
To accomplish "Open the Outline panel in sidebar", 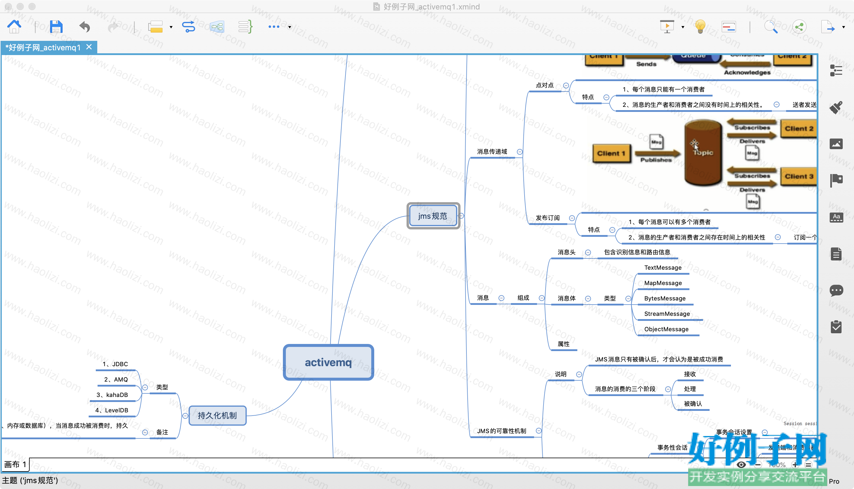I will [x=836, y=70].
